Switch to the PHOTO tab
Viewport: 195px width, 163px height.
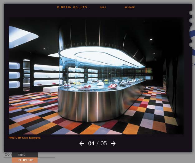click(x=22, y=155)
